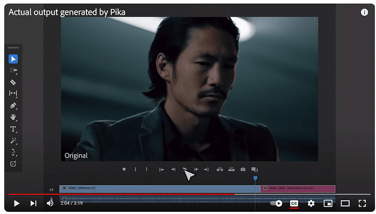
Task: Select the Razor tool
Action: click(x=13, y=82)
